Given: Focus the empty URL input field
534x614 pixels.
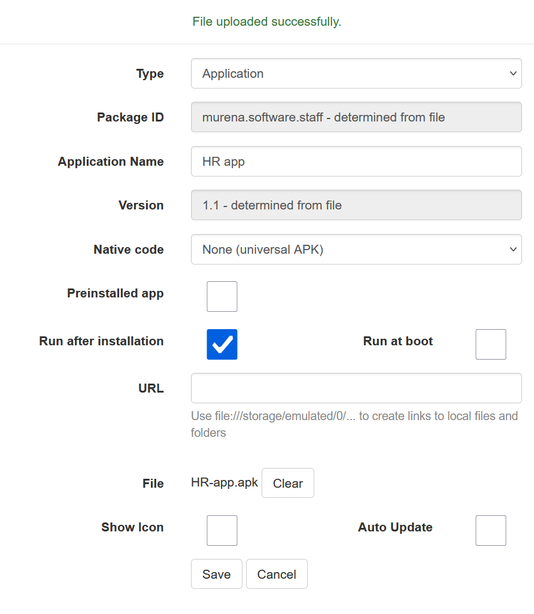Looking at the screenshot, I should coord(356,388).
